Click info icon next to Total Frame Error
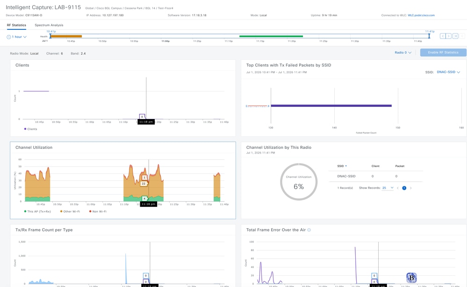 [x=309, y=230]
